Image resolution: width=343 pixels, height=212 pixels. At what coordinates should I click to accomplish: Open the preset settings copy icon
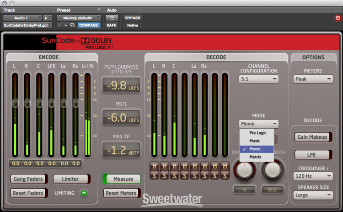(x=72, y=25)
